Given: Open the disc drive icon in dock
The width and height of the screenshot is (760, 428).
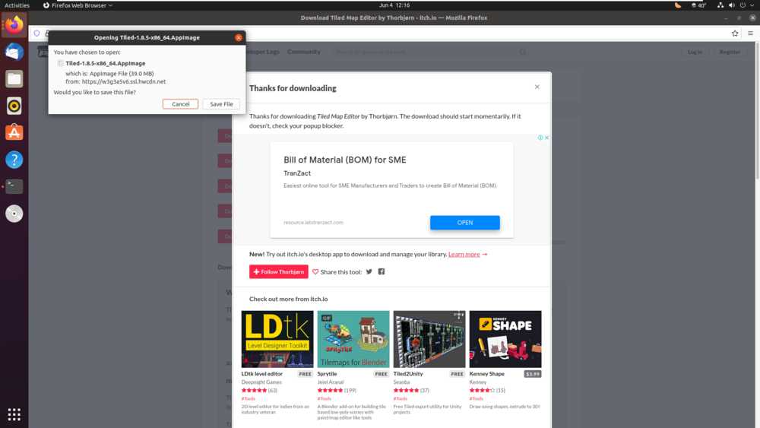Looking at the screenshot, I should (14, 214).
